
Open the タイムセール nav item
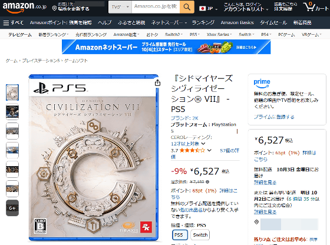pos(273,22)
